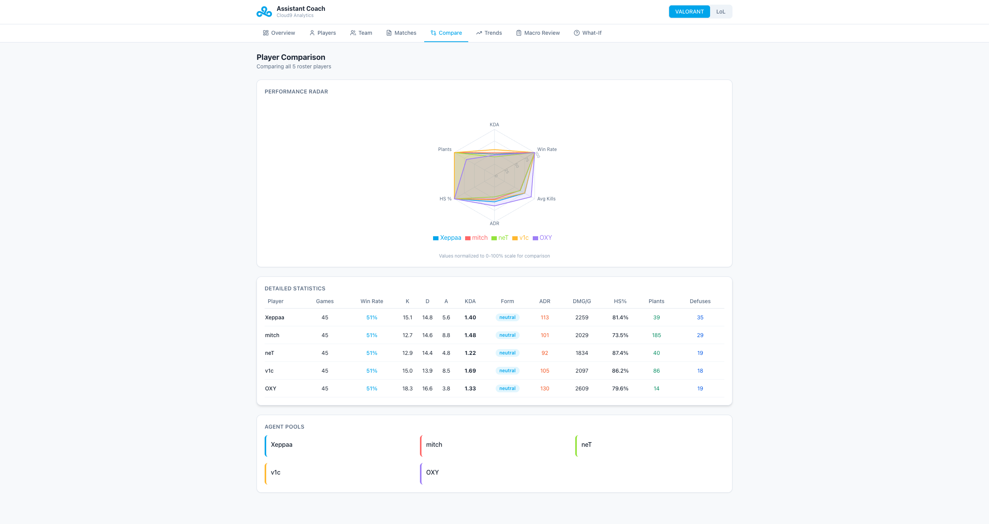The height and width of the screenshot is (524, 989).
Task: Click the Cloud9 logo icon
Action: click(264, 12)
